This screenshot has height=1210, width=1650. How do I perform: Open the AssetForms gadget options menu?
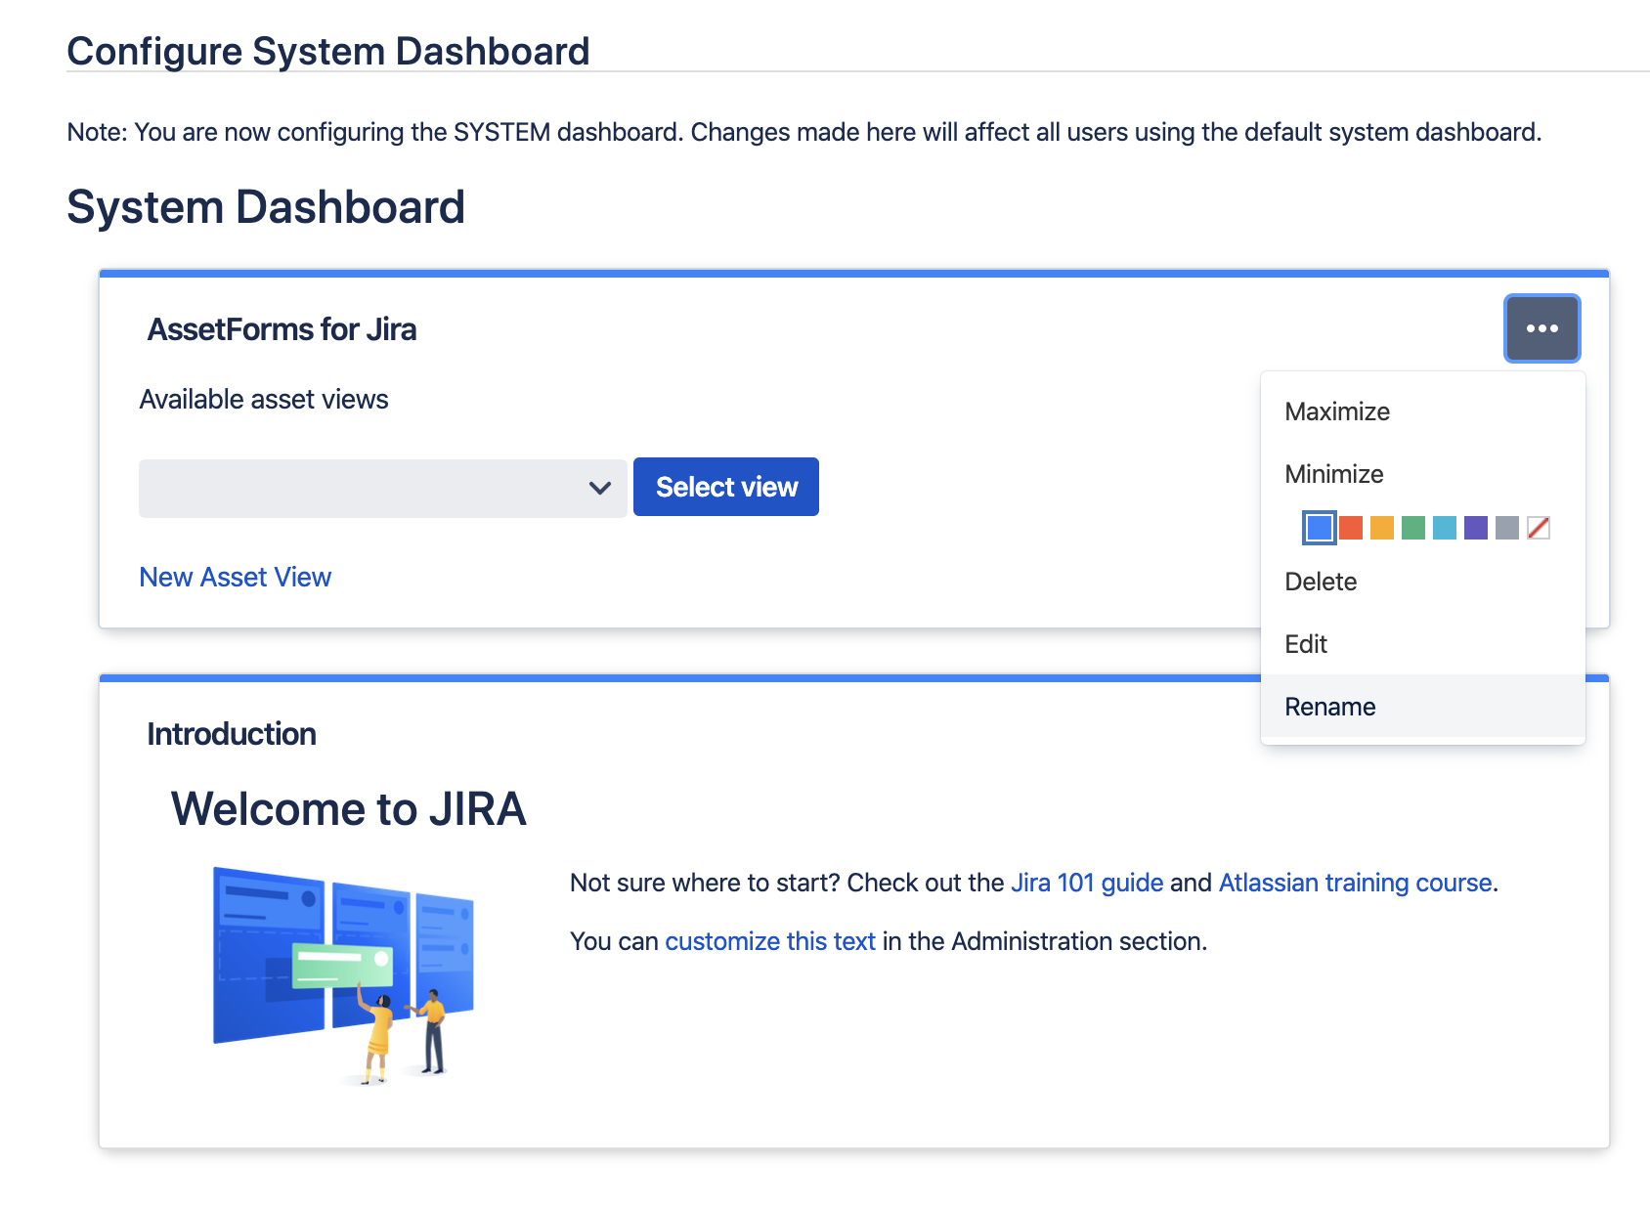(1541, 328)
